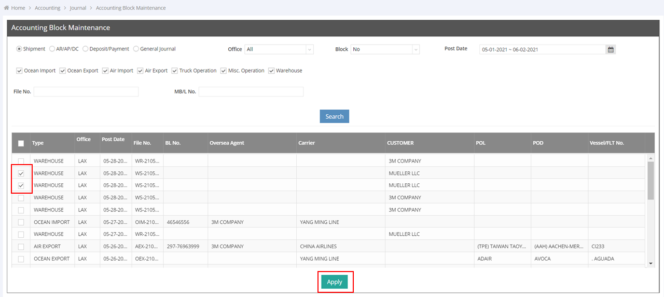Select the General Journal radio option
Viewport: 664px width, 297px height.
[x=136, y=49]
